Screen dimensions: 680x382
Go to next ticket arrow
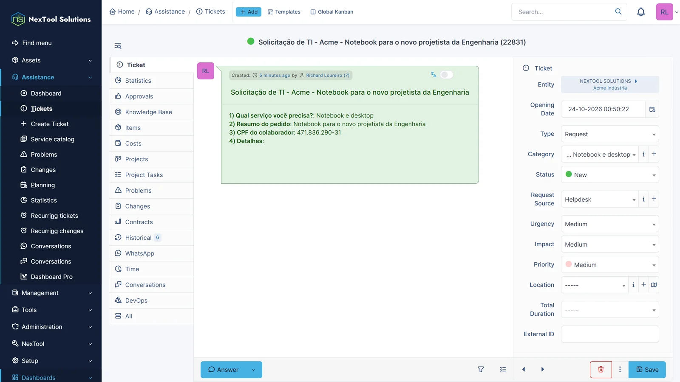click(542, 370)
